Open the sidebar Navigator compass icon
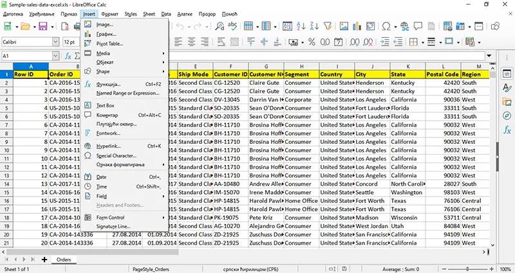The height and width of the screenshot is (273, 515). coord(507,116)
